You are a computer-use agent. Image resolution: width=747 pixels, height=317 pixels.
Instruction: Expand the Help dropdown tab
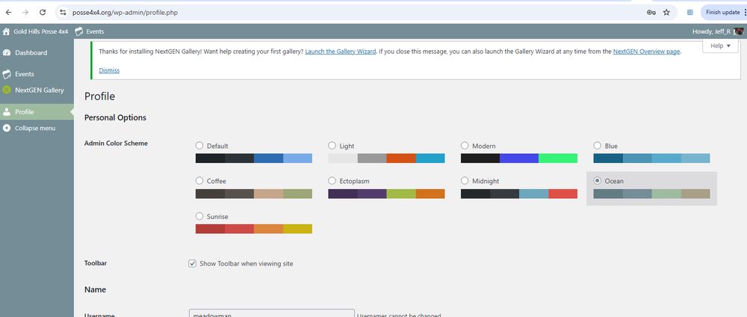[x=720, y=46]
